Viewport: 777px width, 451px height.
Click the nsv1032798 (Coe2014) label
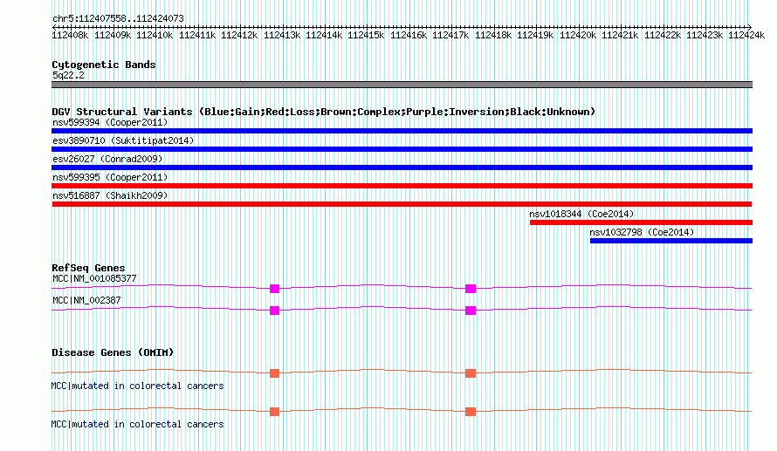point(642,232)
